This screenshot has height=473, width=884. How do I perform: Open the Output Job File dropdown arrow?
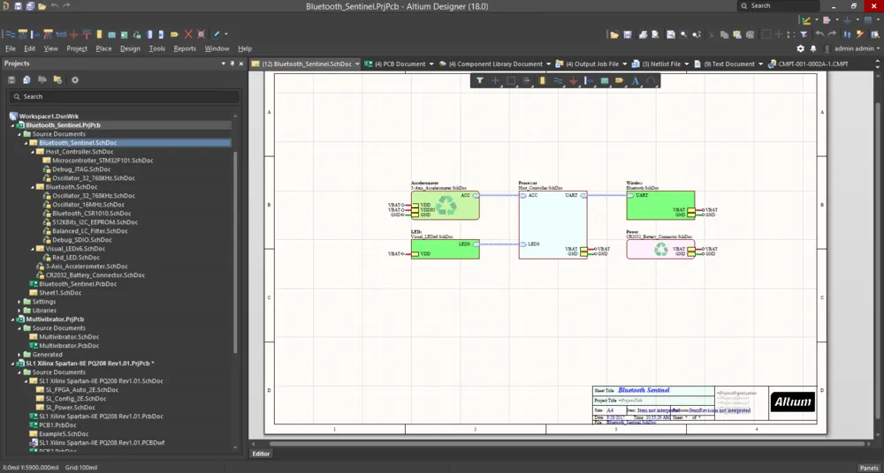625,64
